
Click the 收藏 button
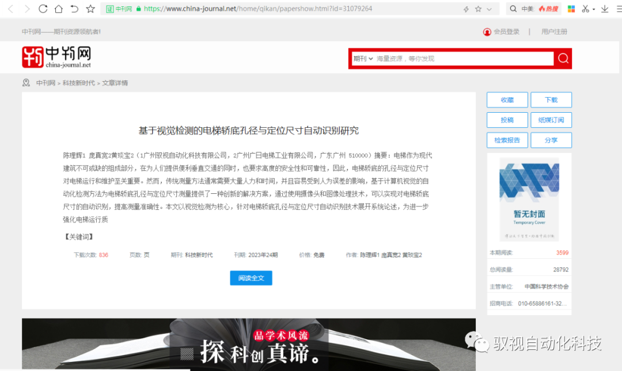[507, 100]
